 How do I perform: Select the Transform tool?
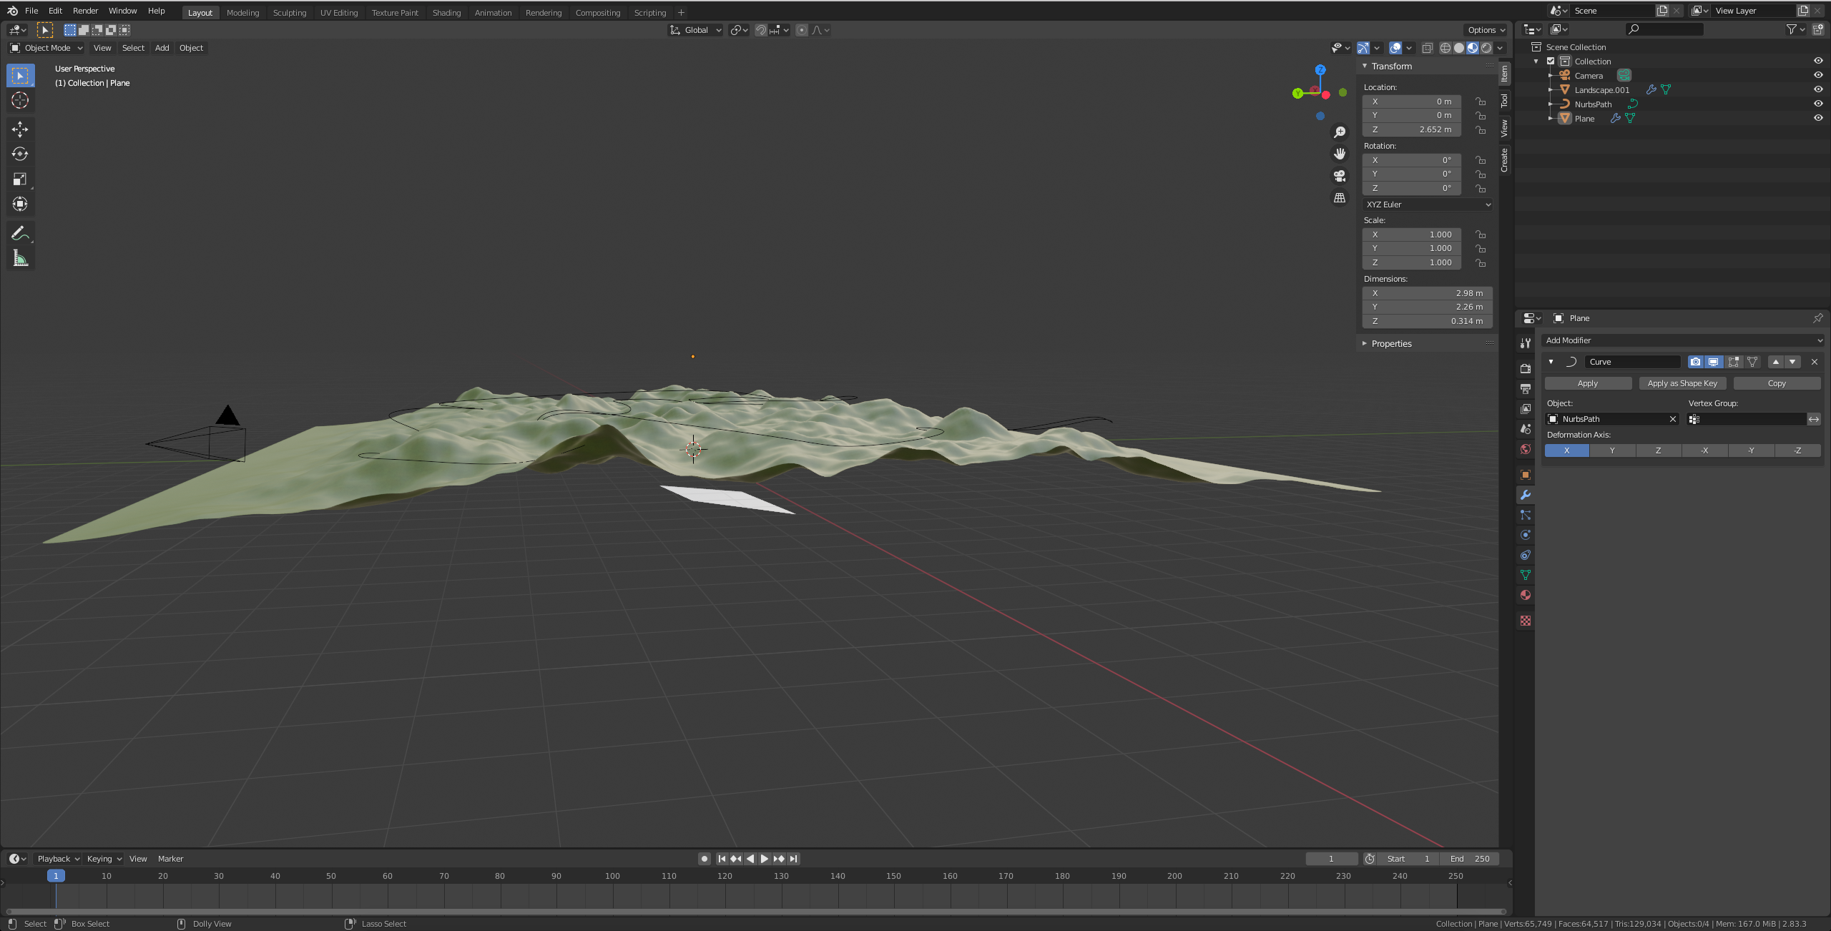(20, 204)
